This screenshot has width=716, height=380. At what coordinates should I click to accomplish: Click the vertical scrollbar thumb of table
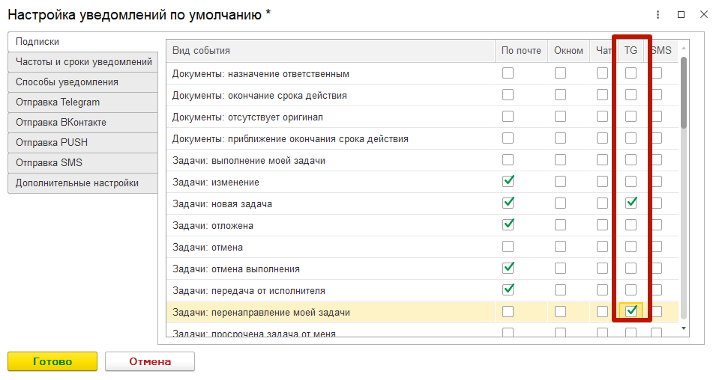pos(684,93)
